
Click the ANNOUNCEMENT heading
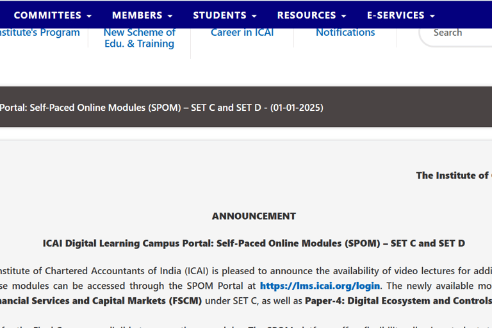(x=254, y=216)
